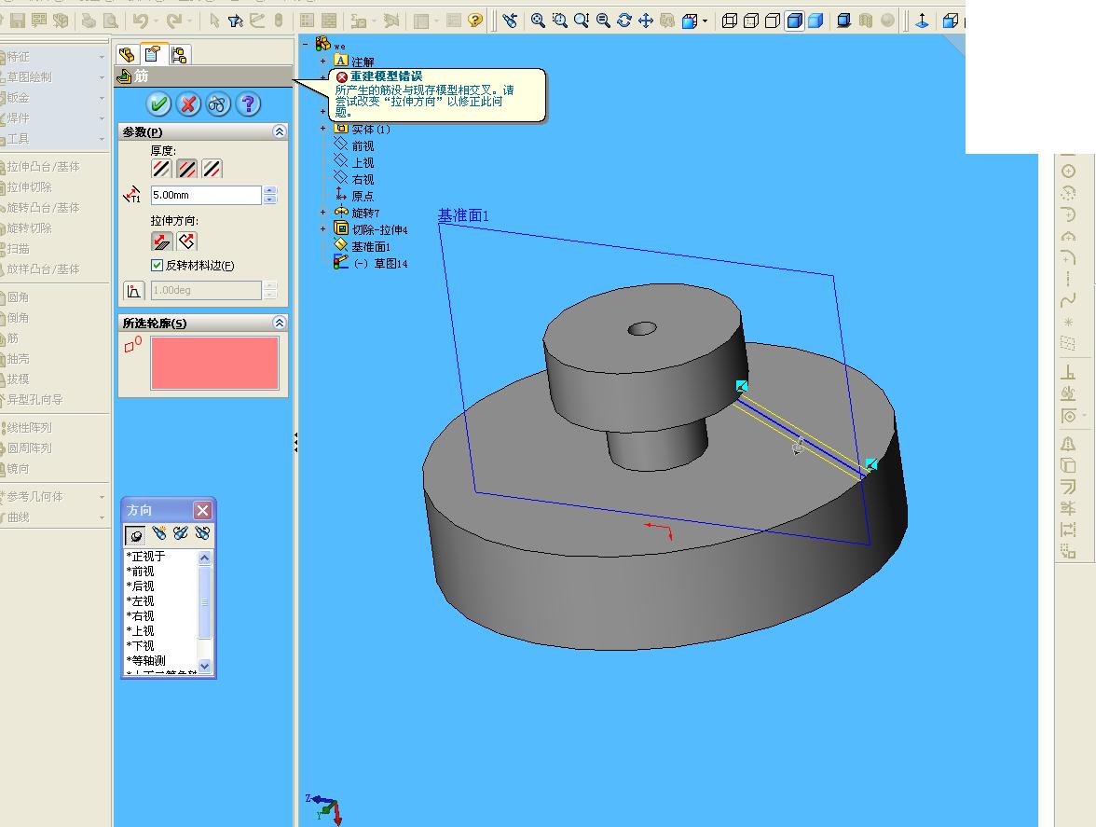Image resolution: width=1096 pixels, height=827 pixels.
Task: Open help question mark in property panel
Action: tap(248, 104)
